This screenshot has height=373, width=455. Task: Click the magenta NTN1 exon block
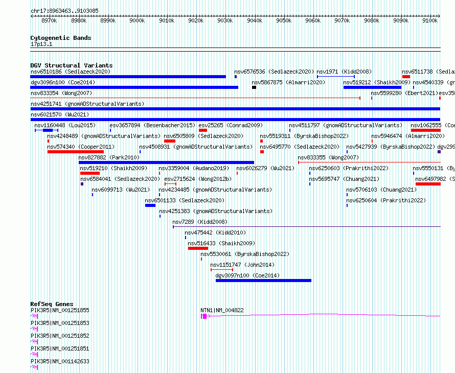pyautogui.click(x=204, y=316)
